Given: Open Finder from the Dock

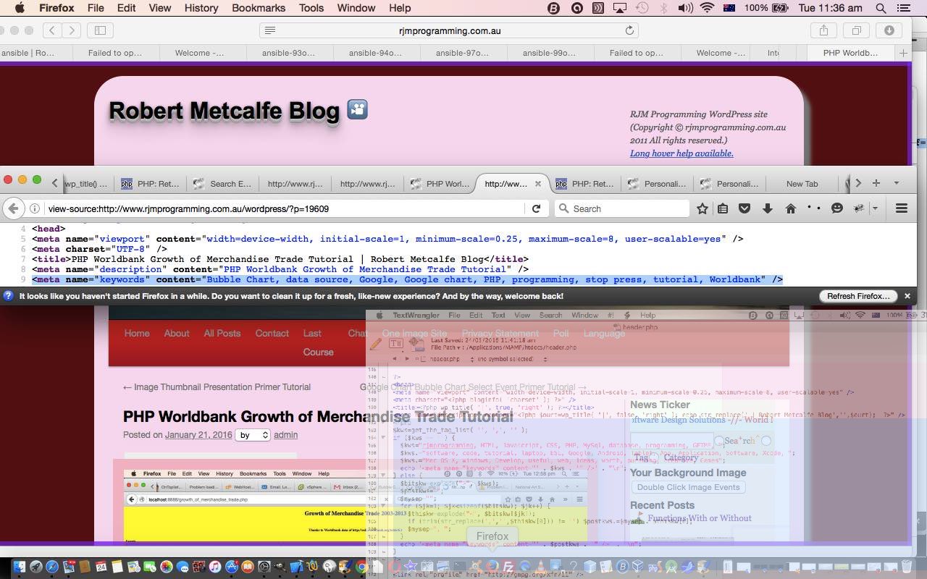Looking at the screenshot, I should pyautogui.click(x=20, y=567).
